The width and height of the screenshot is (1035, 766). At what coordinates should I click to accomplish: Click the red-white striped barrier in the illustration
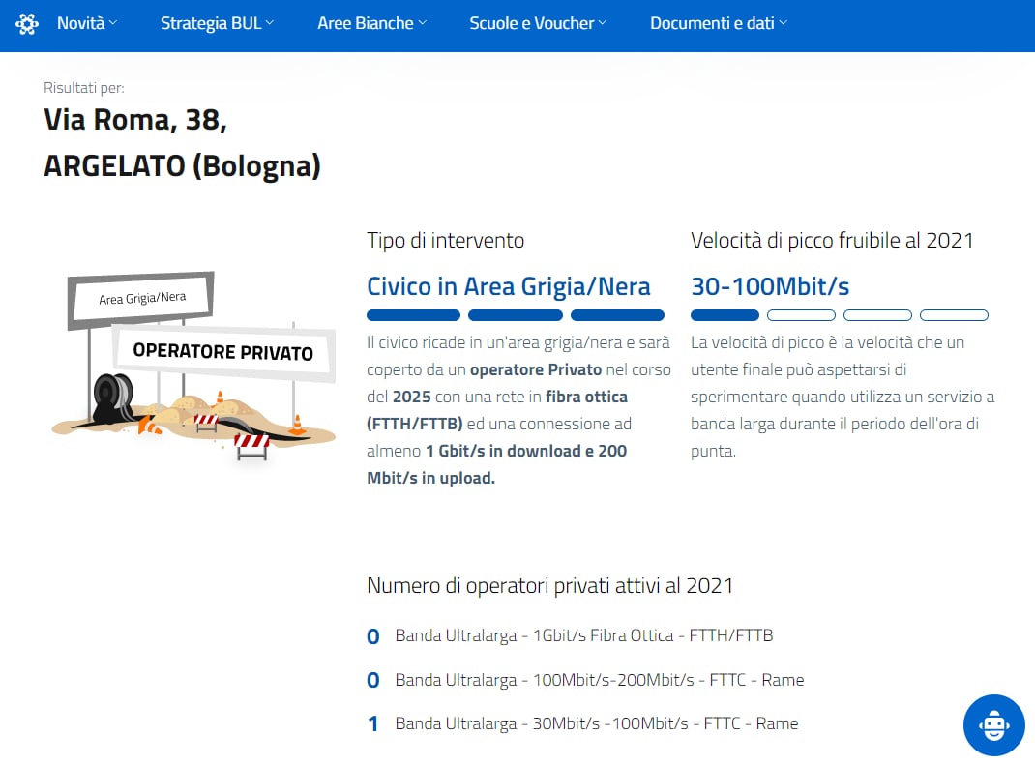tap(251, 441)
